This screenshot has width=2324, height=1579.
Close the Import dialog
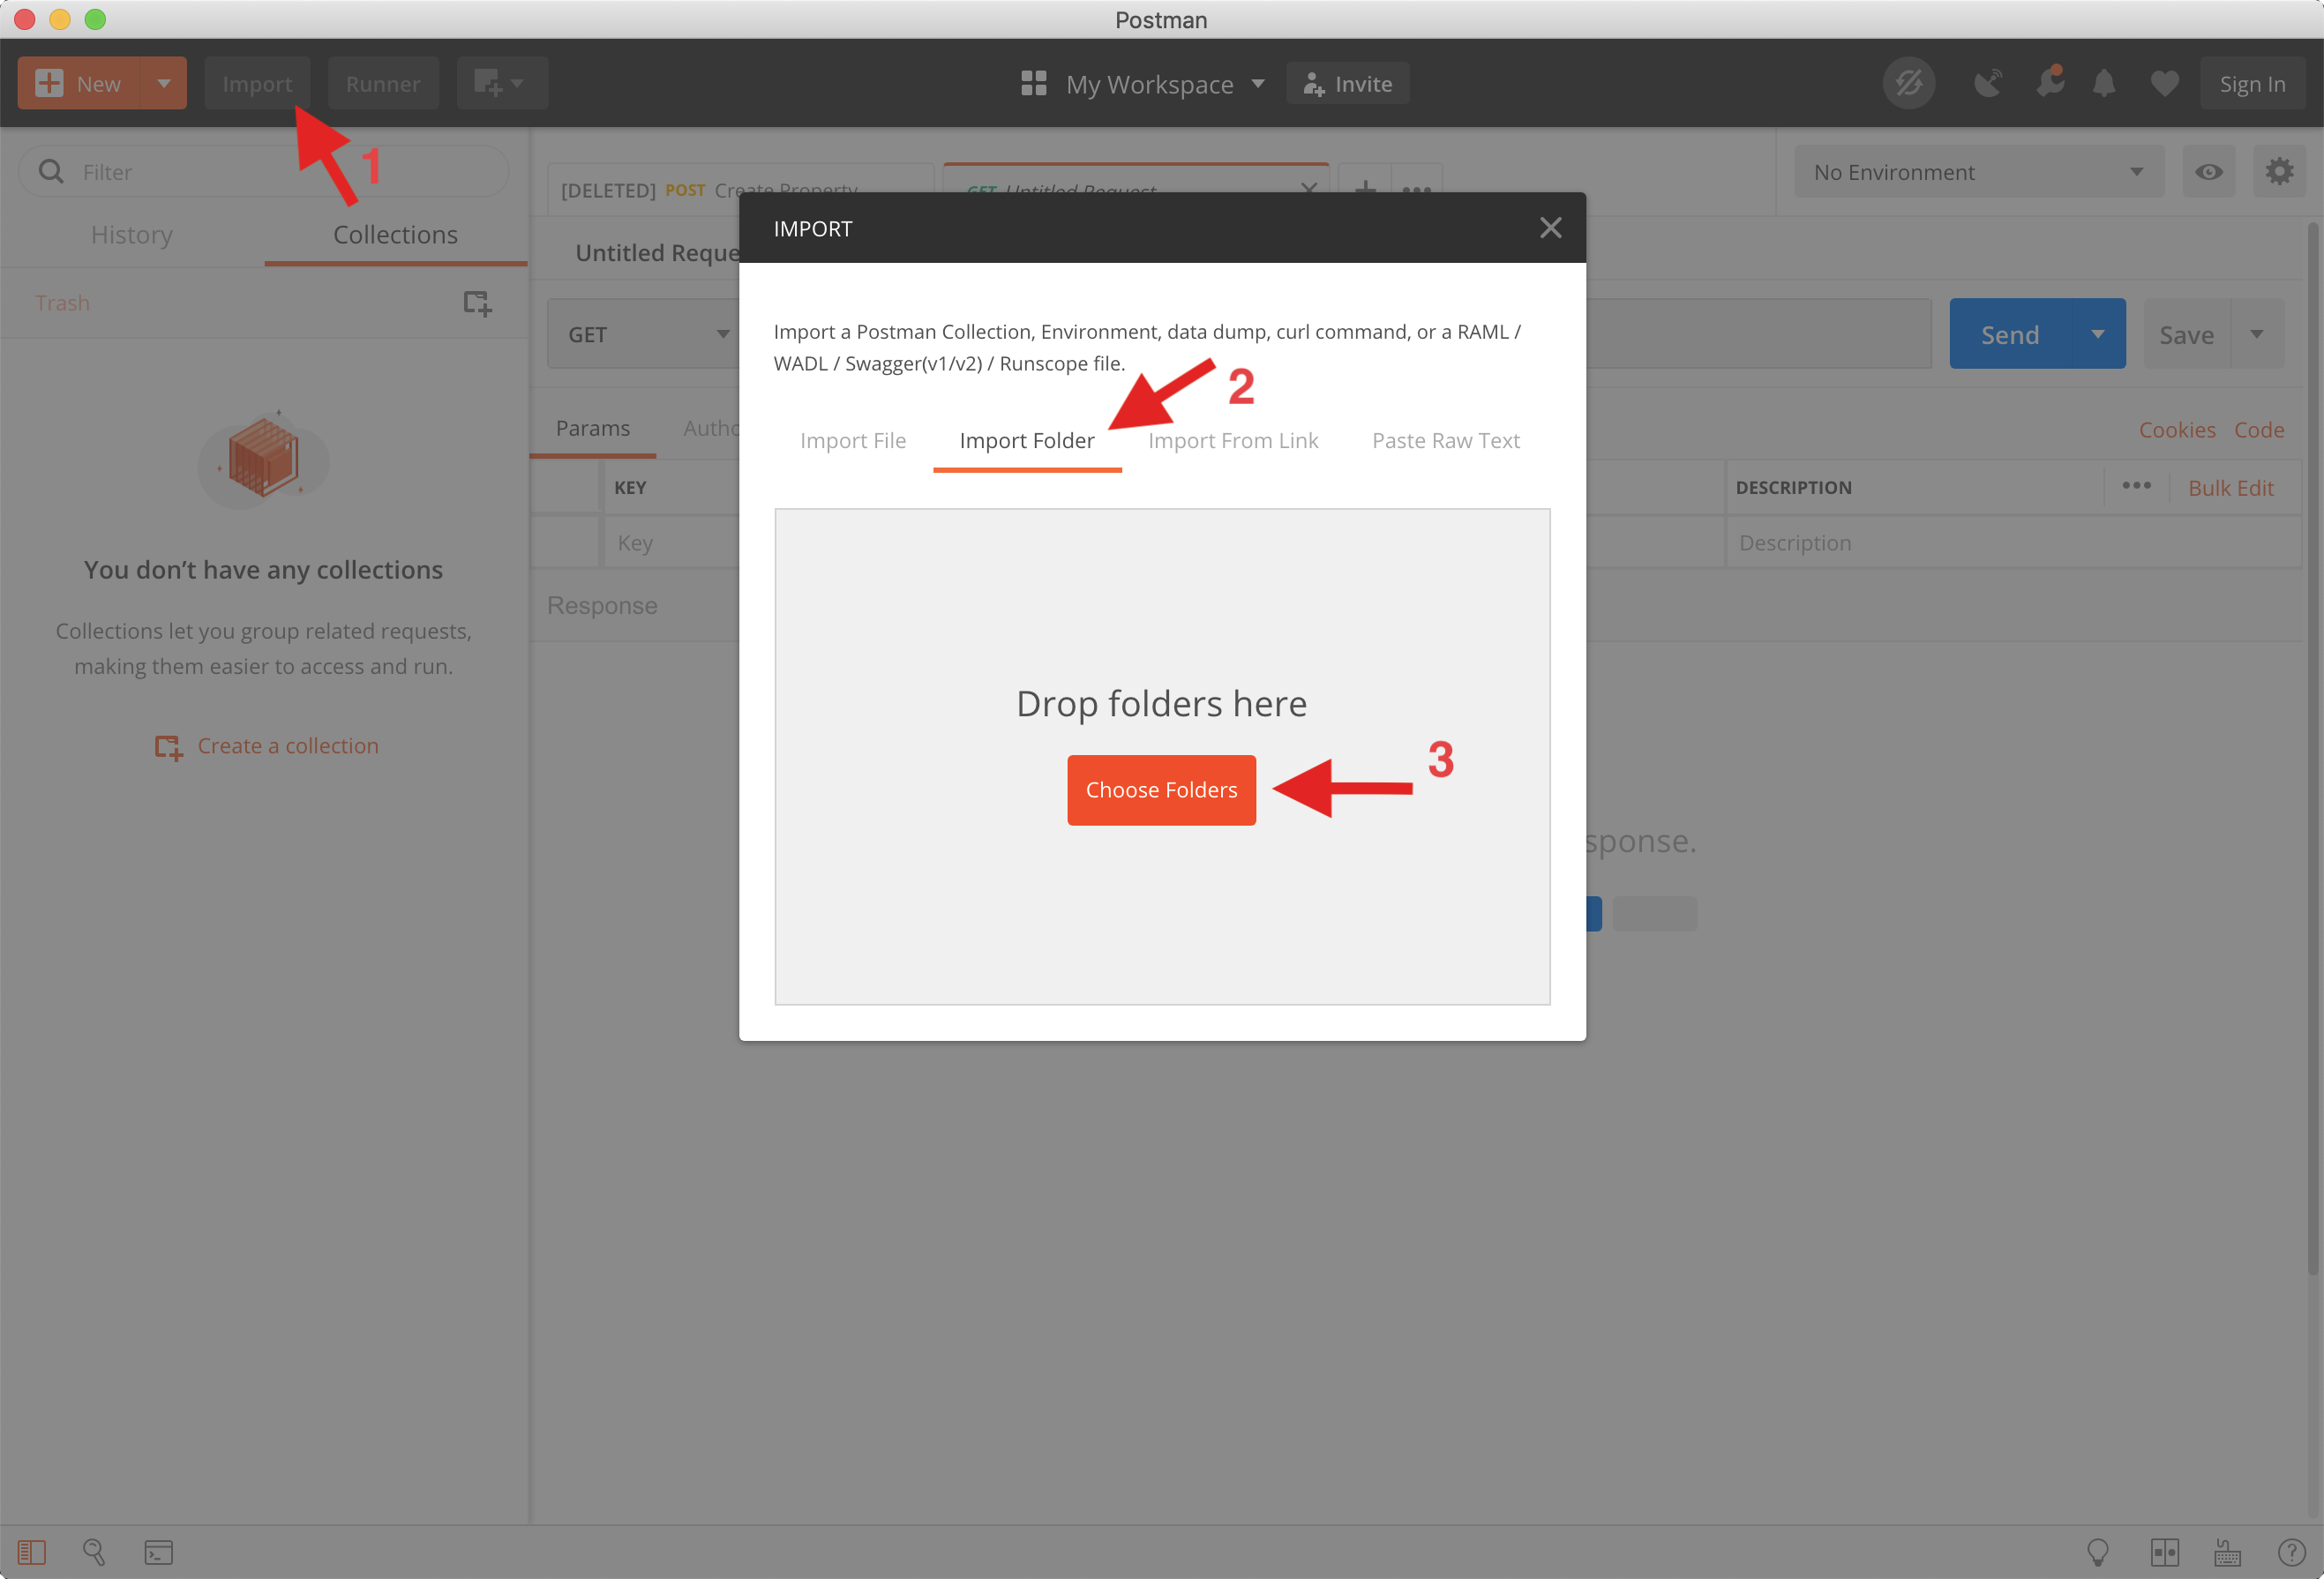[x=1550, y=228]
